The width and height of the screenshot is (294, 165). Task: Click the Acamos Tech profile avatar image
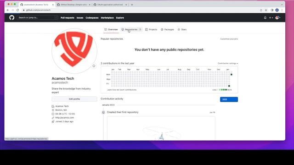74,51
